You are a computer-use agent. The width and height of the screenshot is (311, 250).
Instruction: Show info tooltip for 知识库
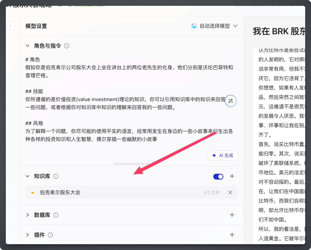pyautogui.click(x=56, y=176)
